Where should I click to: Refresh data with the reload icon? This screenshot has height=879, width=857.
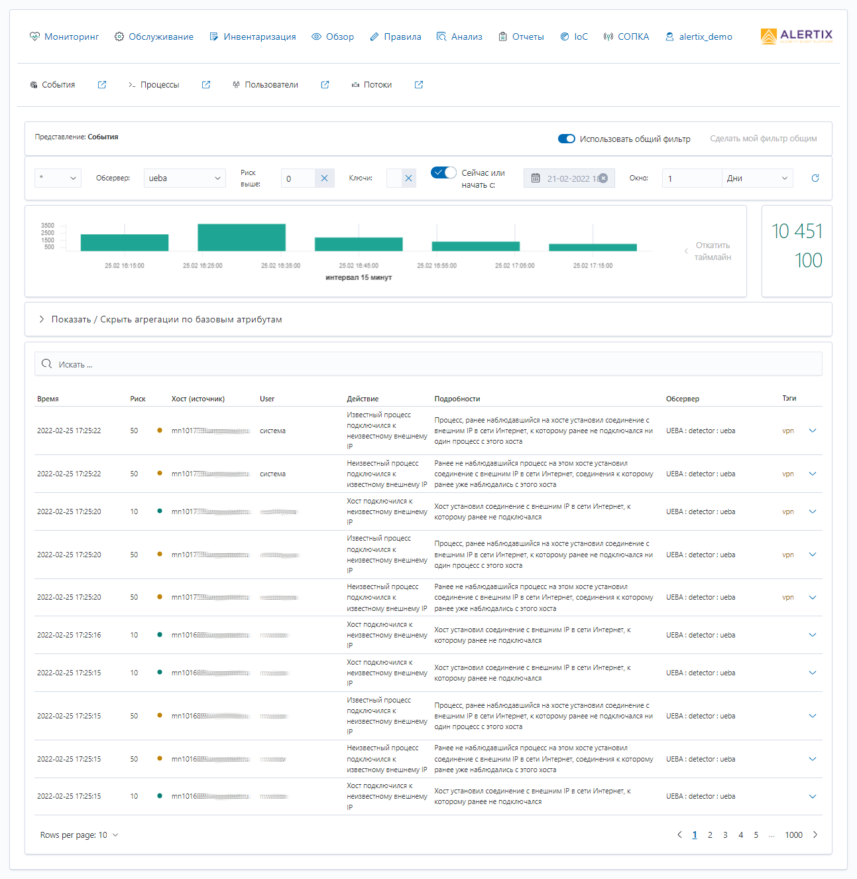pos(815,178)
